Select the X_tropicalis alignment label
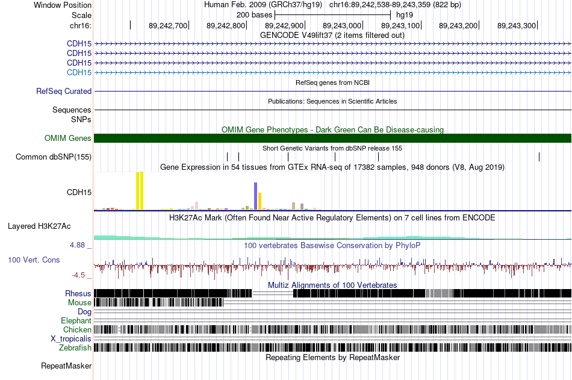Image resolution: width=572 pixels, height=380 pixels. 71,339
